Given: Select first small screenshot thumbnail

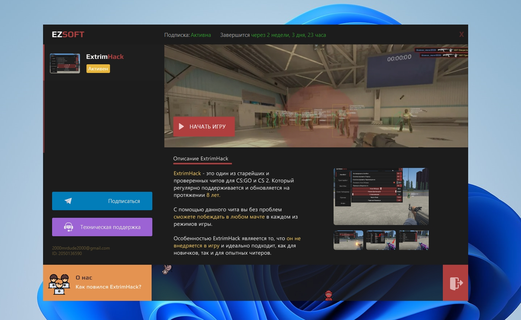Looking at the screenshot, I should tap(348, 240).
